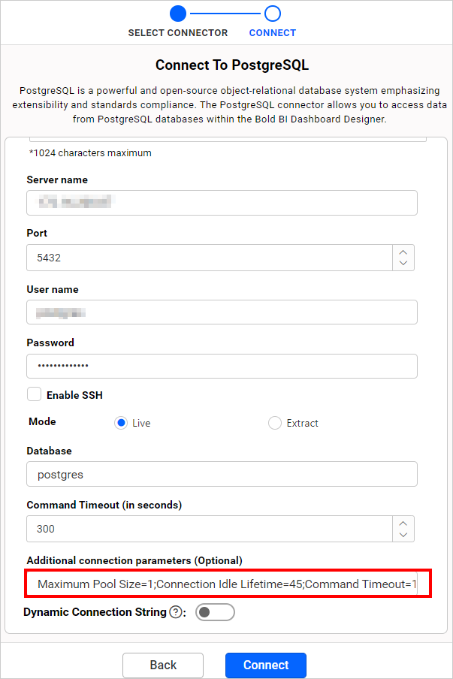This screenshot has height=679, width=453.
Task: Increase Command Timeout with up arrow
Action: point(403,524)
